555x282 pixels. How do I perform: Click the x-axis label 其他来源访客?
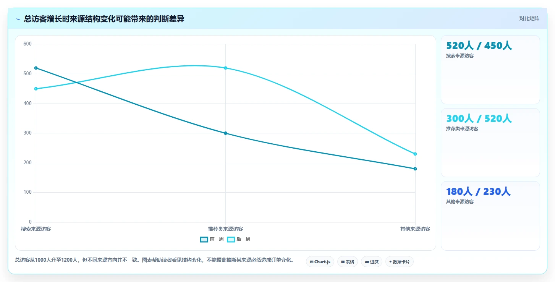[415, 229]
